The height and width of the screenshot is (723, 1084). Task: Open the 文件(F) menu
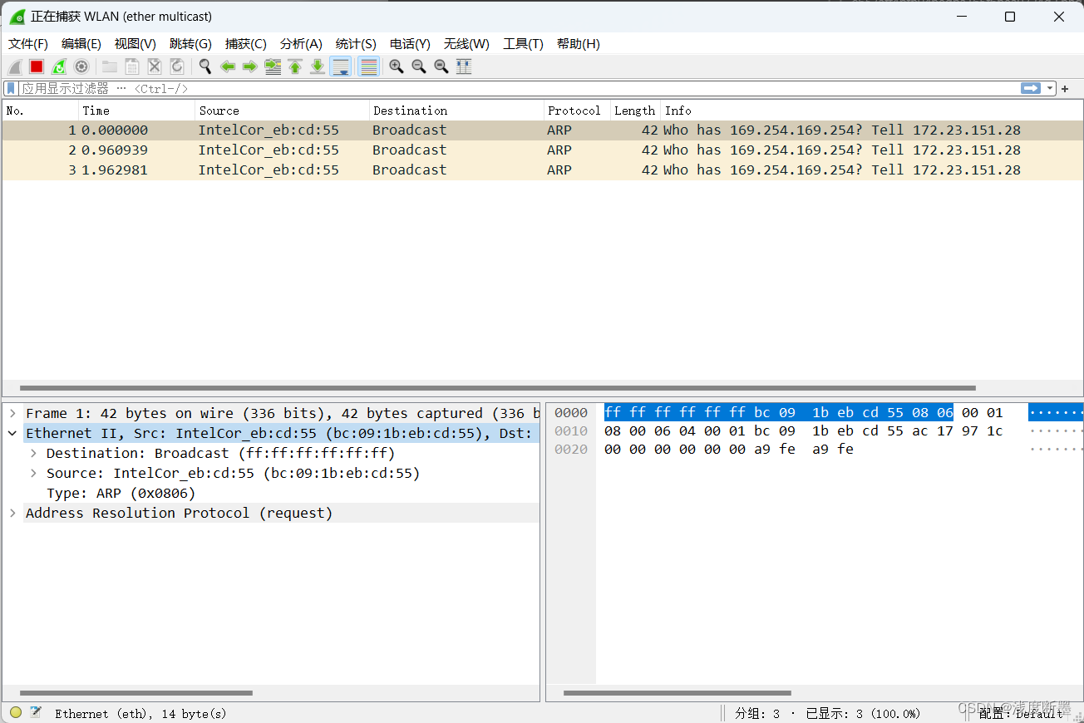pos(28,44)
